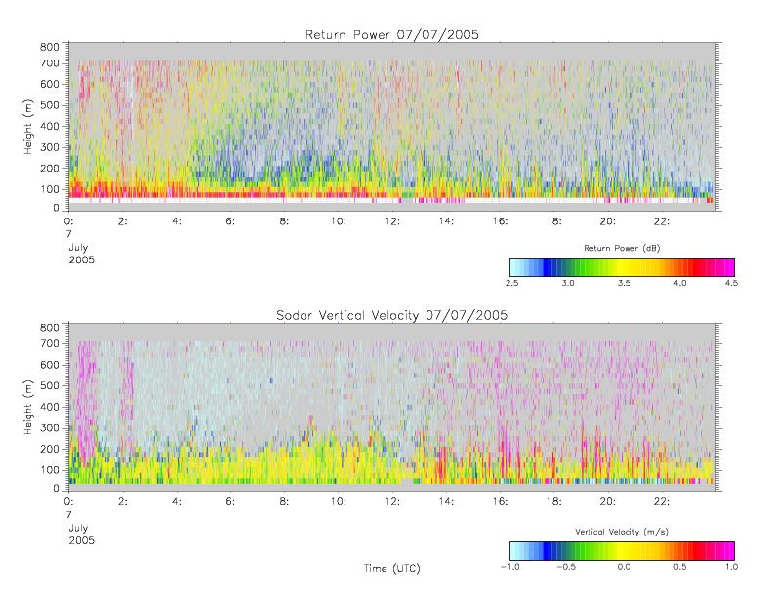The width and height of the screenshot is (772, 596).
Task: Click the '400' height tick on Vertical Velocity plot
Action: pos(49,407)
